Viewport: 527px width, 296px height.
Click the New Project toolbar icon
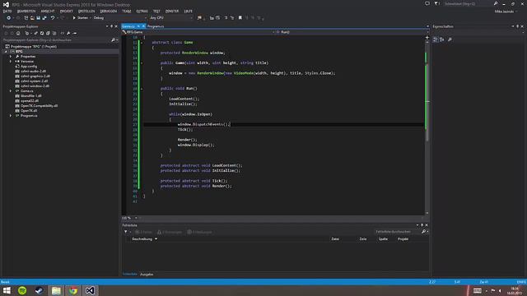26,18
